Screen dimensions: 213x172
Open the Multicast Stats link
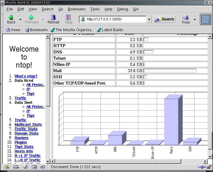tap(28, 125)
